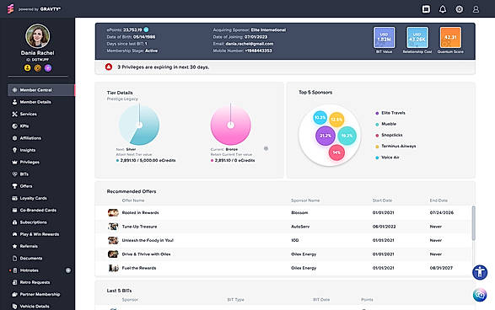Select Shopclicks legend entry

pyautogui.click(x=389, y=135)
